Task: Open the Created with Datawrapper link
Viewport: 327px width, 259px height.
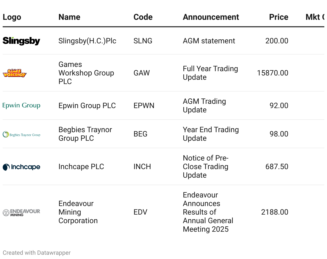Action: (37, 253)
